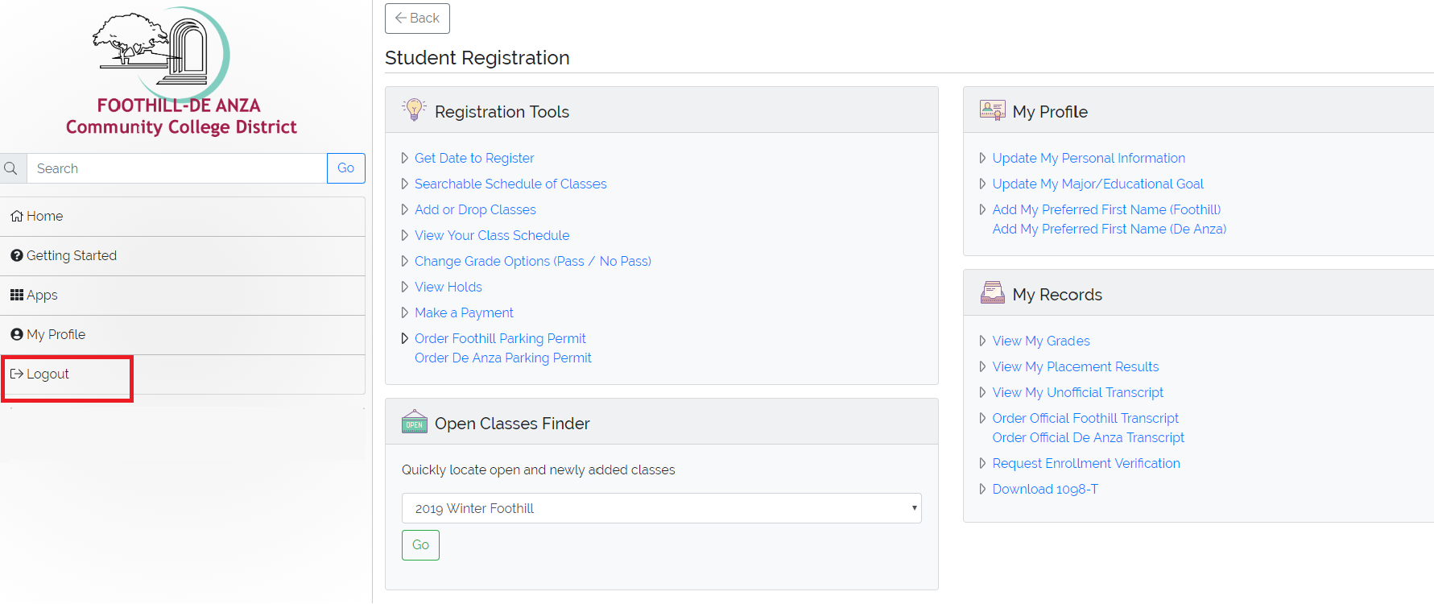Open Add or Drop Classes link
The image size is (1434, 604).
(475, 209)
